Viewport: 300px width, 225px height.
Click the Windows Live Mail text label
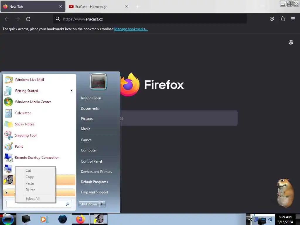[x=30, y=80]
